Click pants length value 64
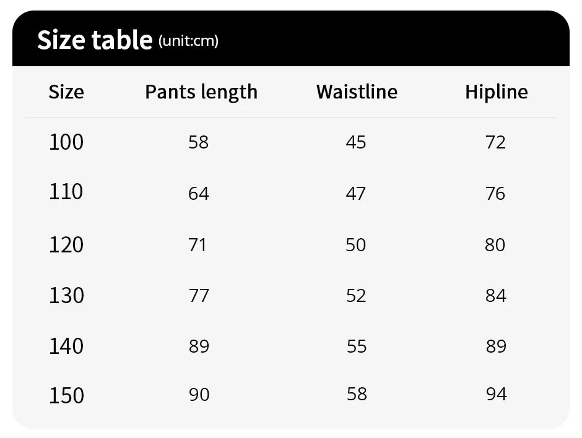Image resolution: width=582 pixels, height=438 pixels. (199, 194)
